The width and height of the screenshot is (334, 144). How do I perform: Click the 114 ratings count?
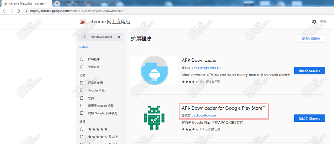(x=202, y=81)
